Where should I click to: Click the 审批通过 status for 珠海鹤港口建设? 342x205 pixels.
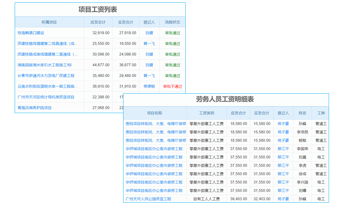172,33
